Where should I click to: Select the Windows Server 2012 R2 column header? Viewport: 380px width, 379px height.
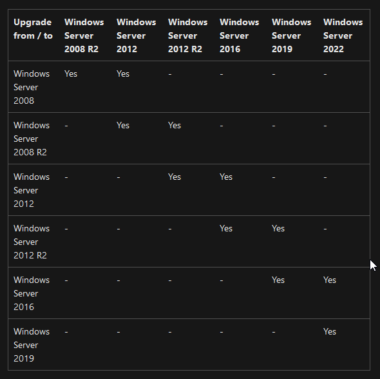[x=188, y=35]
